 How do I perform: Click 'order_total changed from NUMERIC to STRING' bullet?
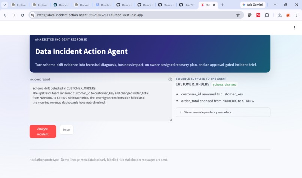coord(217,101)
